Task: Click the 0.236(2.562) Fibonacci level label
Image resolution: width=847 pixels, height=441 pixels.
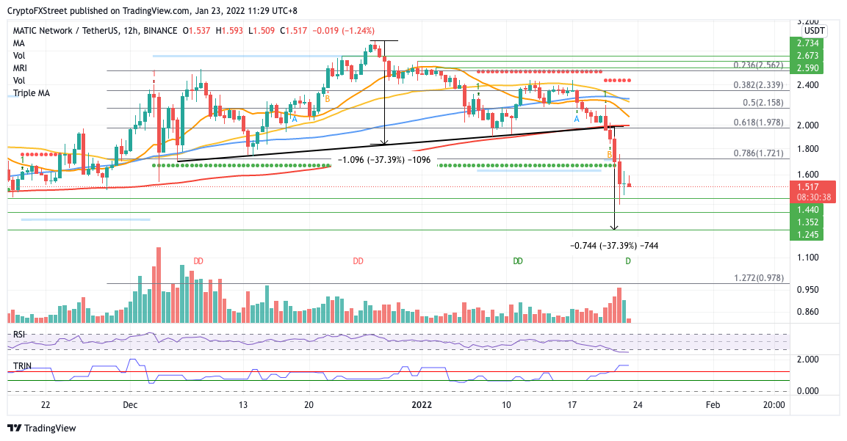Action: coord(758,65)
